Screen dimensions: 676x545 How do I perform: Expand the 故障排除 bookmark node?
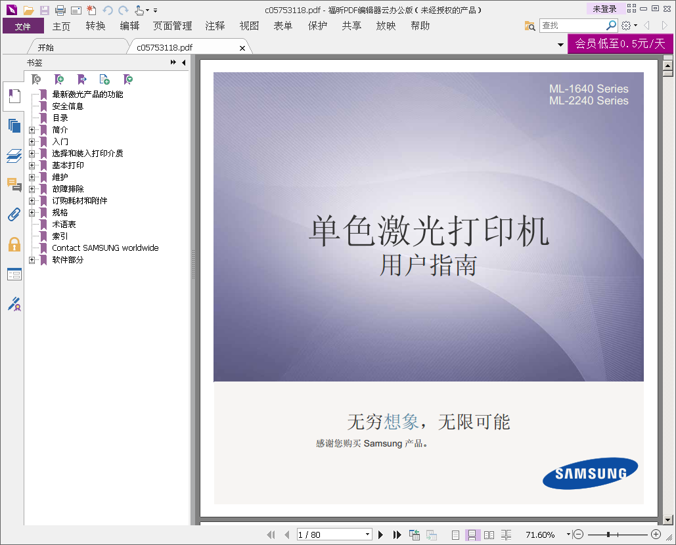click(32, 189)
